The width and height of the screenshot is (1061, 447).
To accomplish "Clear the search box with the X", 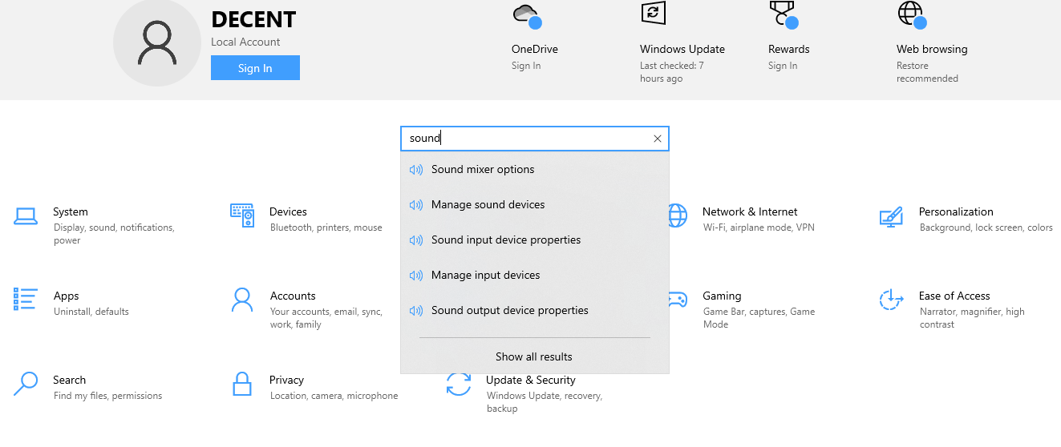I will [658, 139].
